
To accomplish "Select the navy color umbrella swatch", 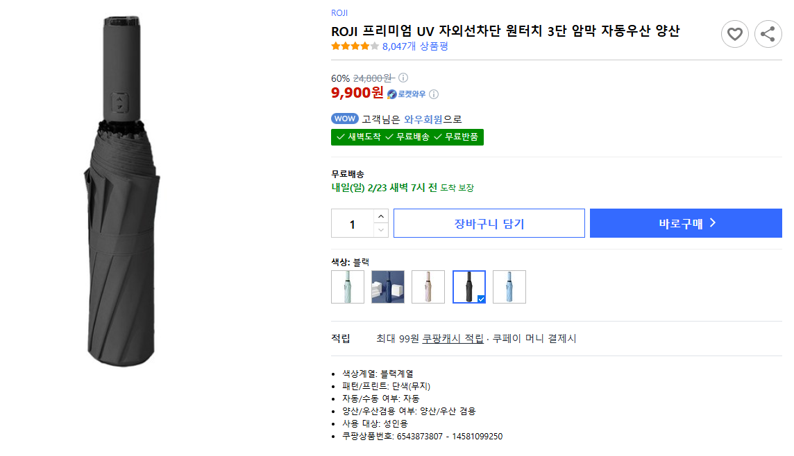I will coord(388,287).
